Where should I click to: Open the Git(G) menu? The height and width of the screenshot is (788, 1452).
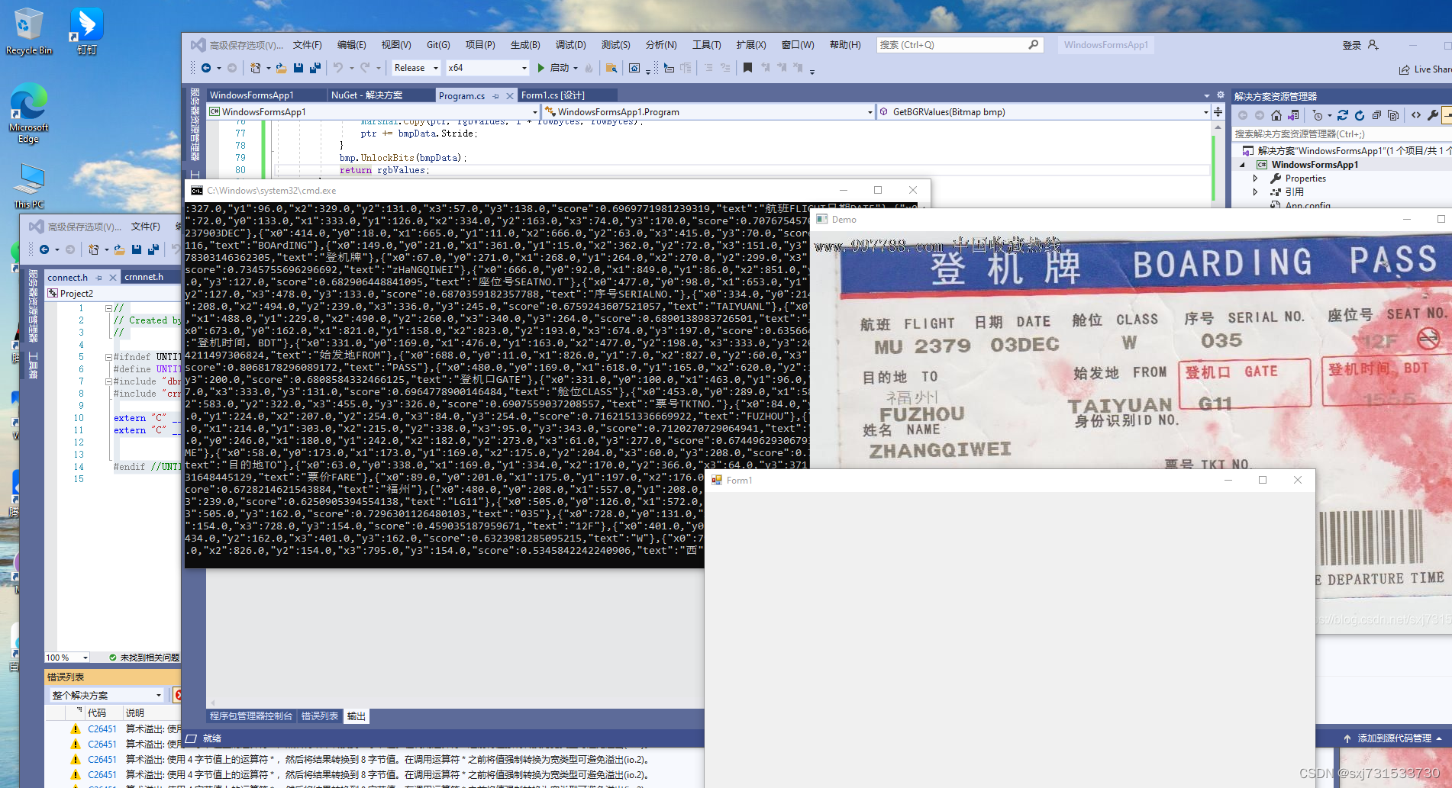[438, 45]
